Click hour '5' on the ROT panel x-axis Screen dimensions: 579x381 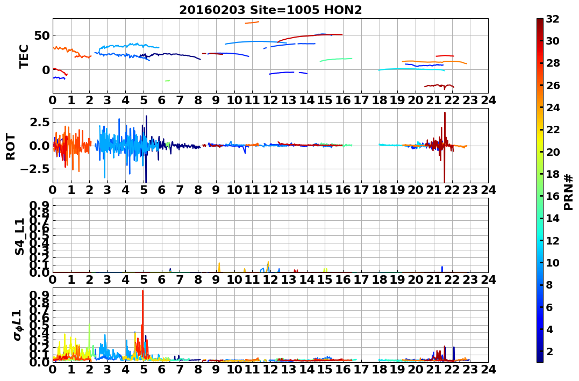pyautogui.click(x=144, y=190)
